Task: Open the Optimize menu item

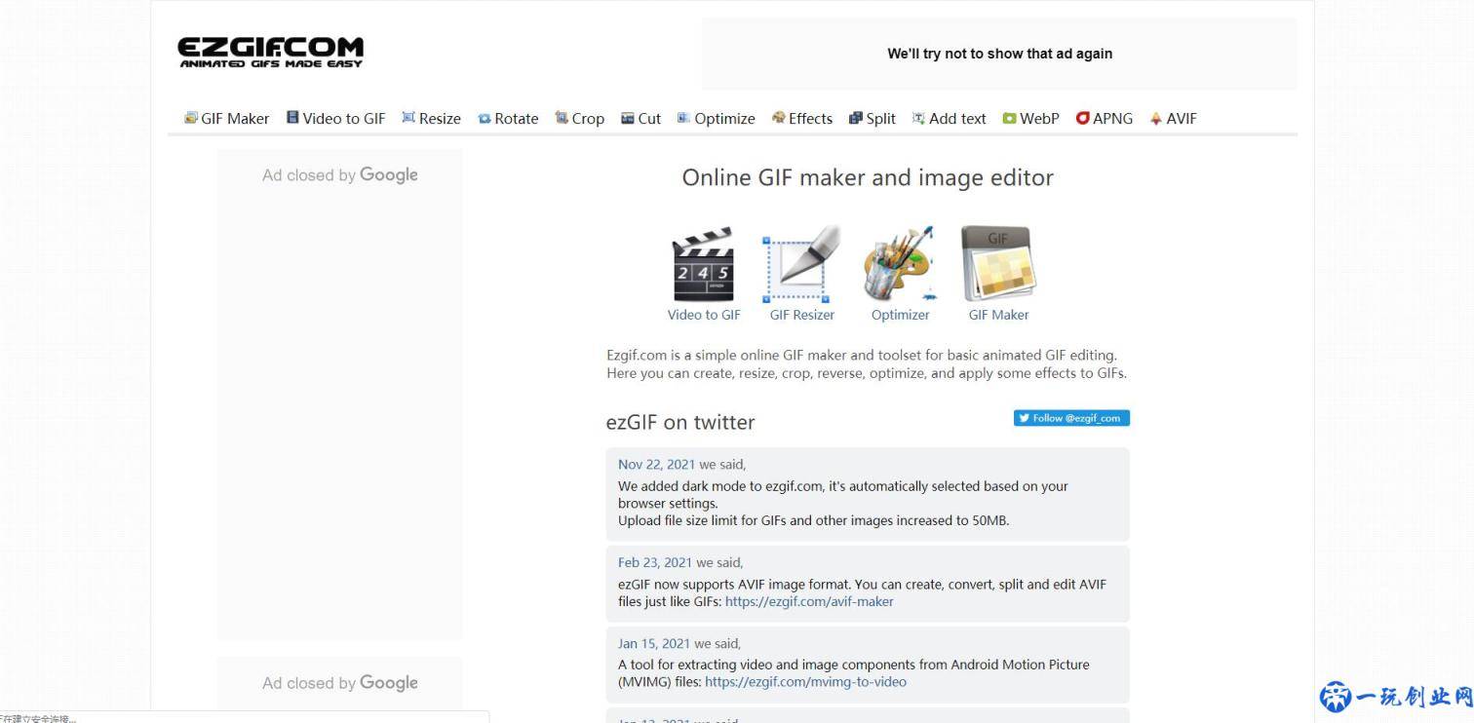Action: coord(716,118)
